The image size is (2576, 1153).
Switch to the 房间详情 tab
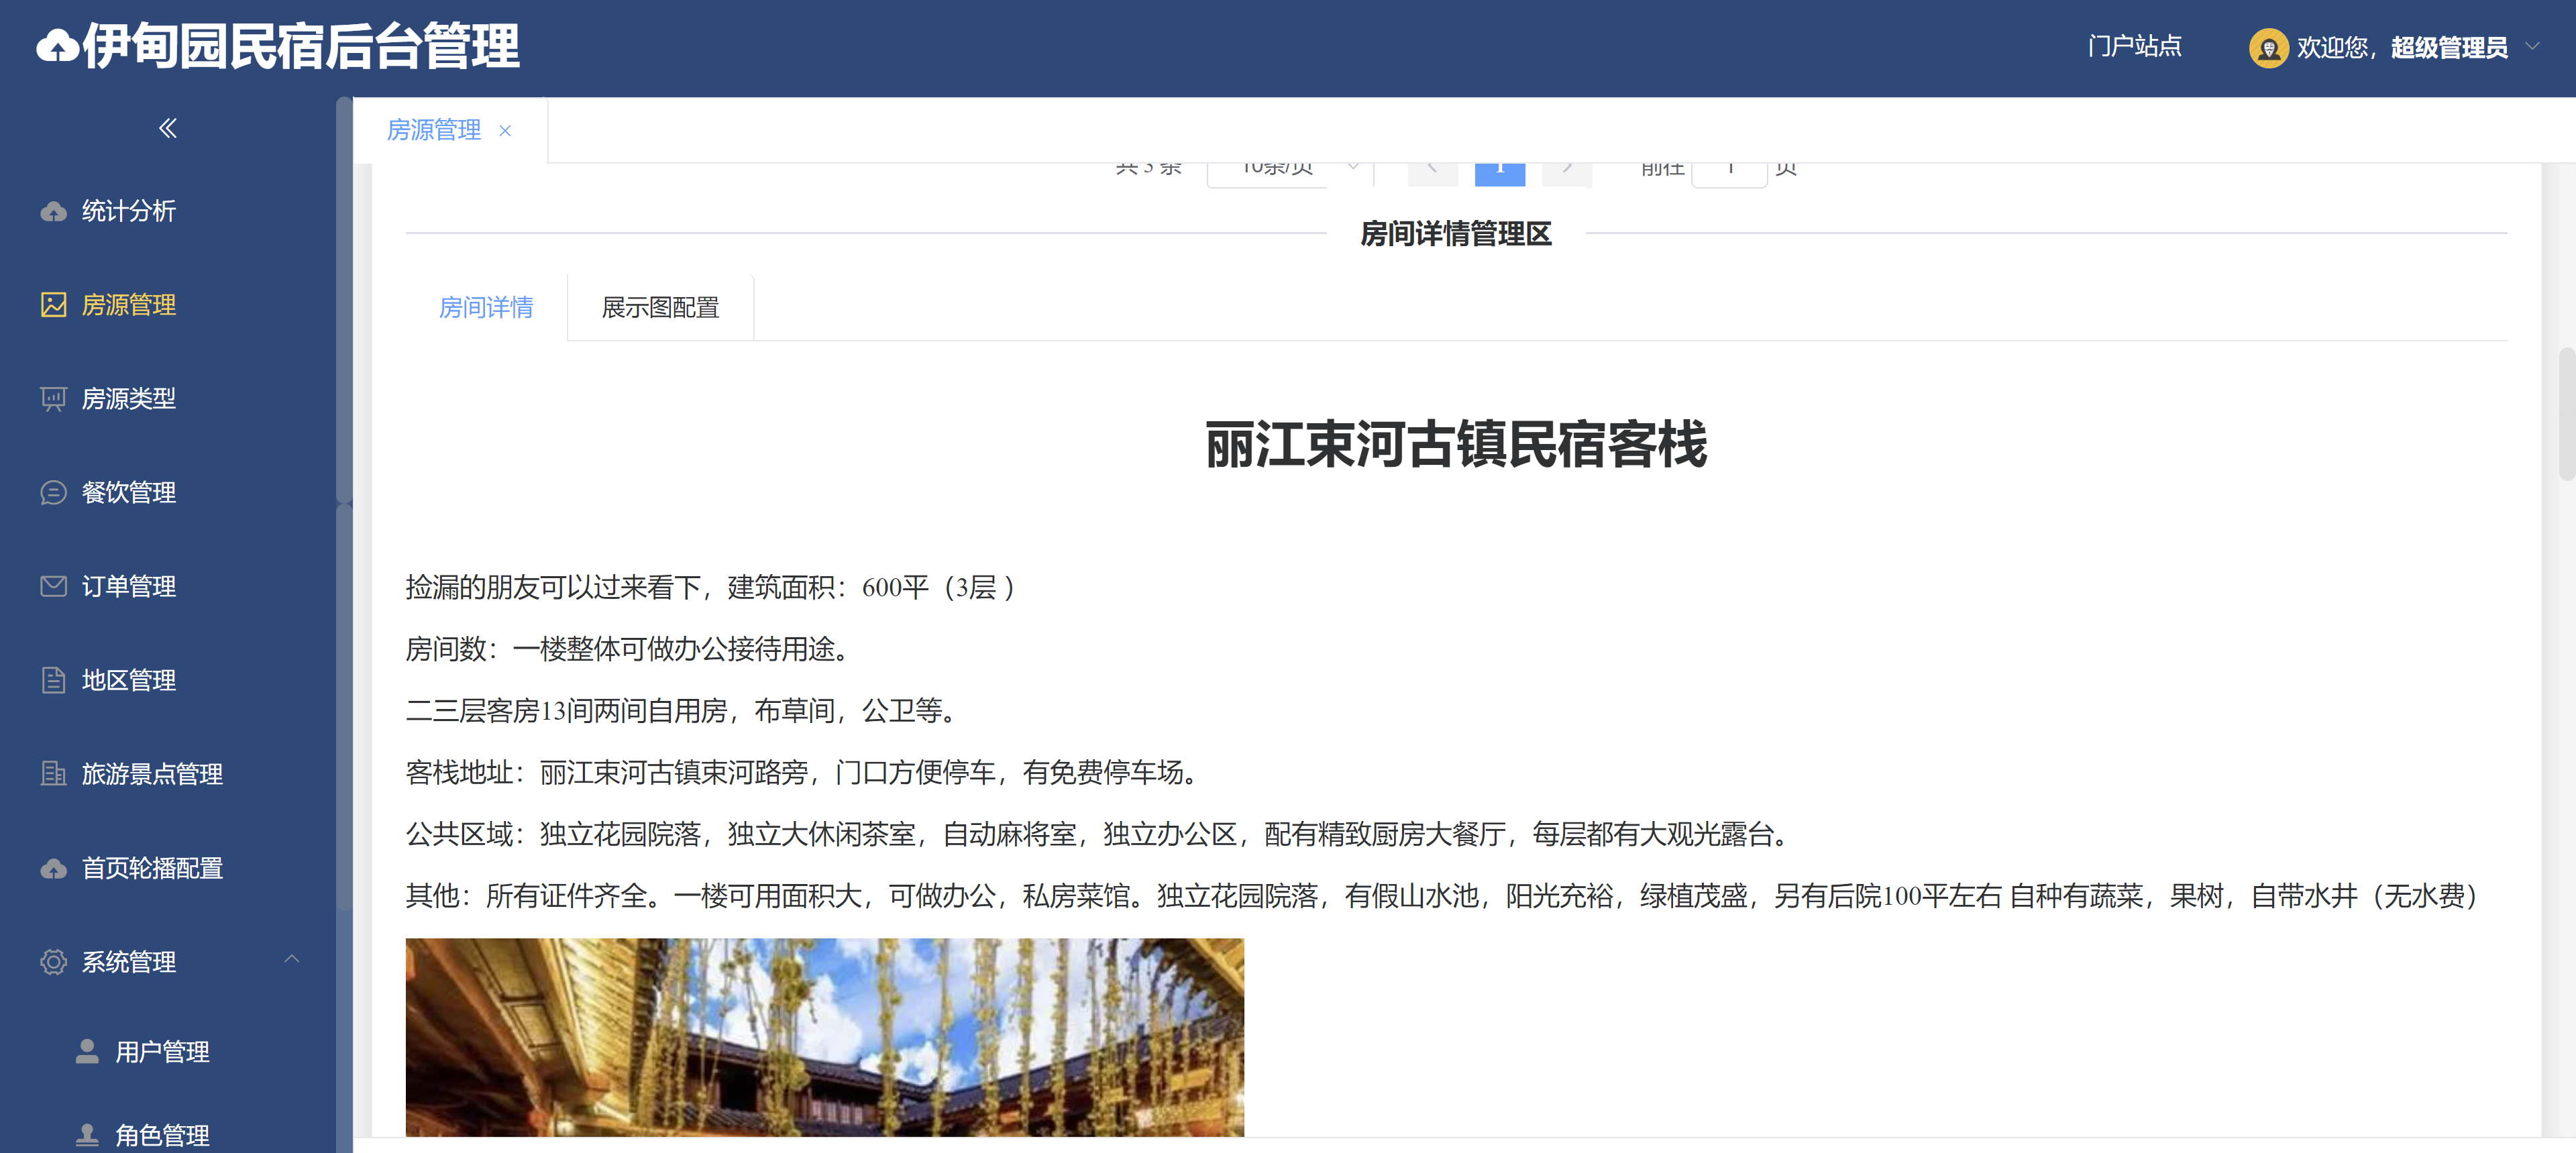click(x=486, y=308)
